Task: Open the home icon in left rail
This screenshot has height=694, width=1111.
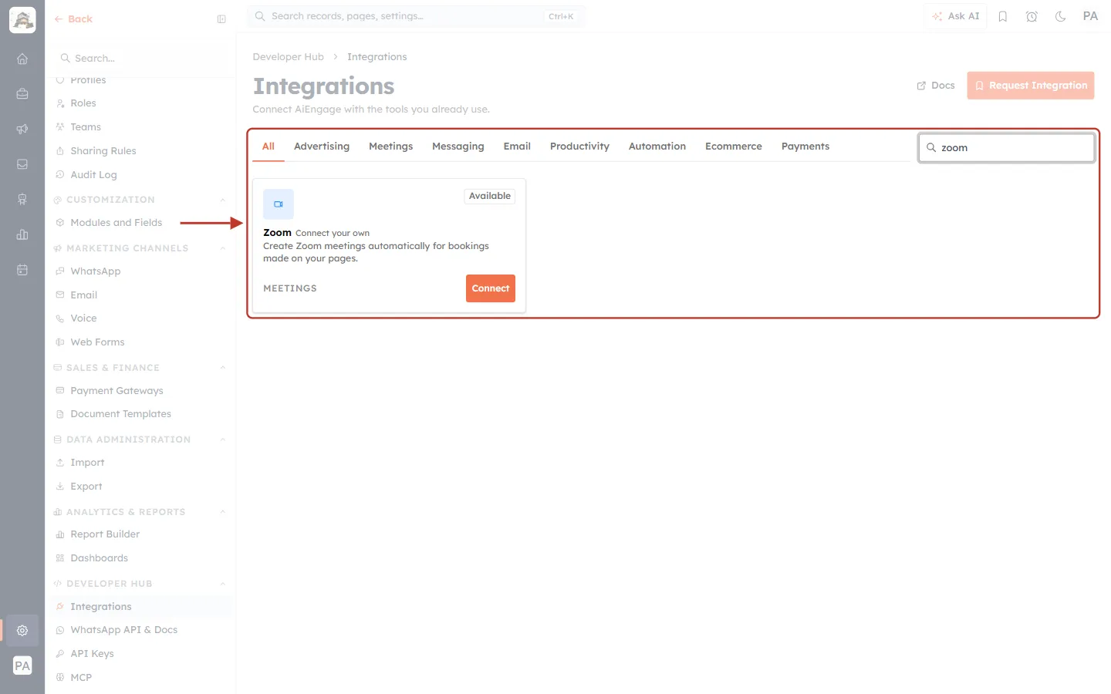Action: [x=22, y=59]
